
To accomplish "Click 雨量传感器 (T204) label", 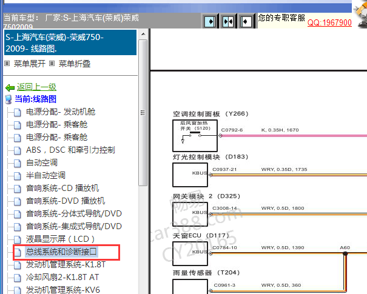I will pos(206,273).
